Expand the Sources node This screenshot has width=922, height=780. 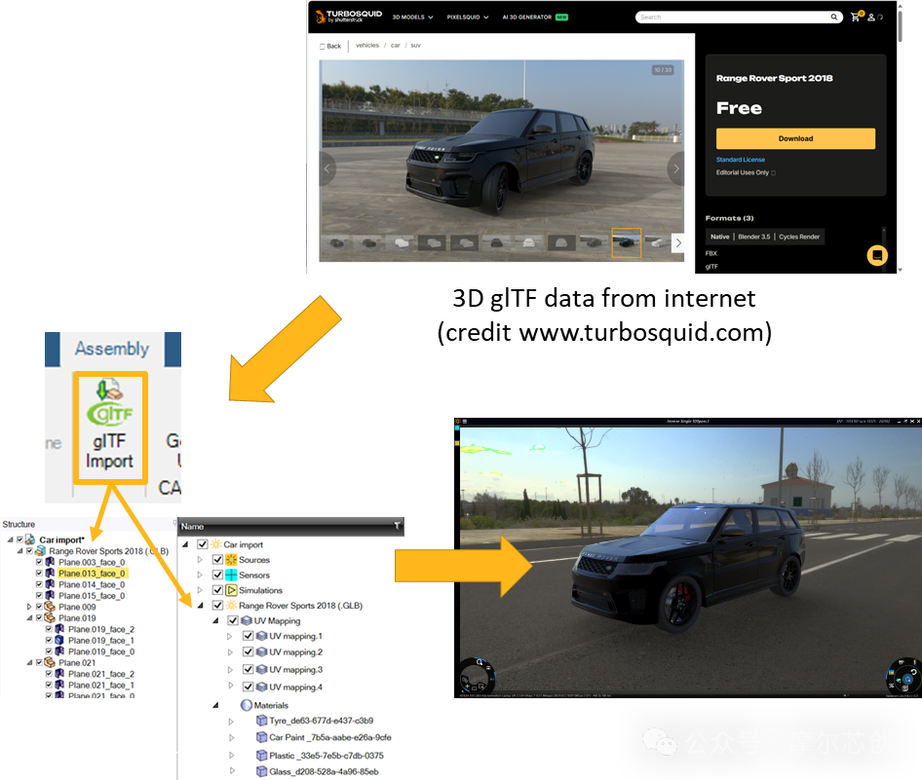200,560
